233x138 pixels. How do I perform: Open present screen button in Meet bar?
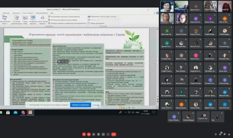[103, 134]
